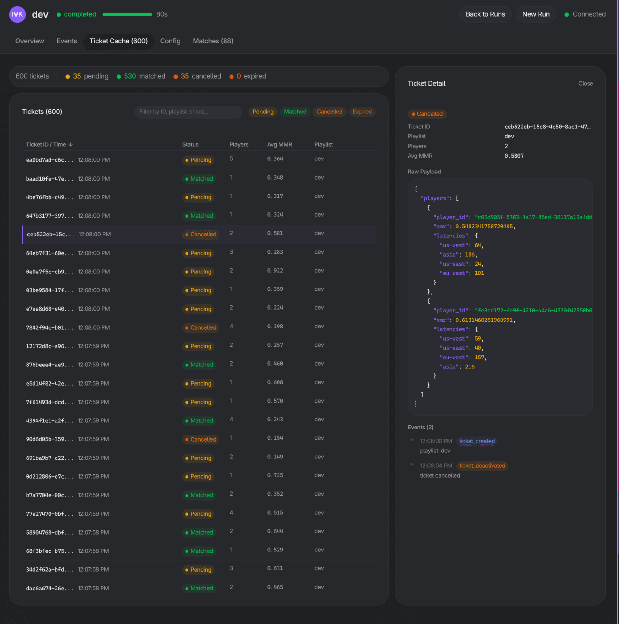Click the green run progress bar
The width and height of the screenshot is (619, 624).
click(x=127, y=14)
